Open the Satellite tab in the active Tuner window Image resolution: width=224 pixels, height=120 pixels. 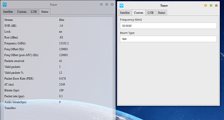(125, 13)
